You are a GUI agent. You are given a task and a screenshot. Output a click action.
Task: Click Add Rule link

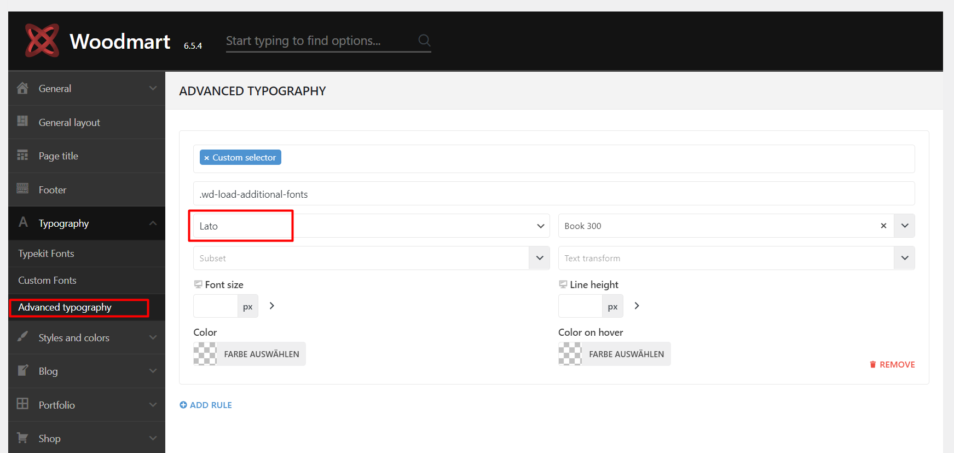pyautogui.click(x=206, y=405)
